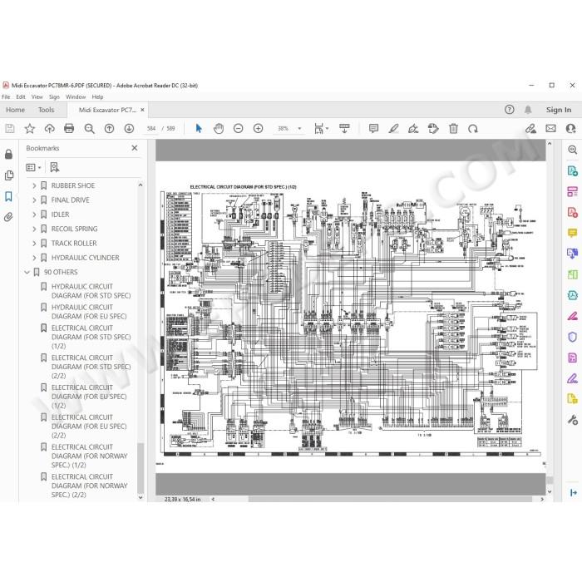Choose the Selection arrow tool
The image size is (582, 582).
click(199, 128)
